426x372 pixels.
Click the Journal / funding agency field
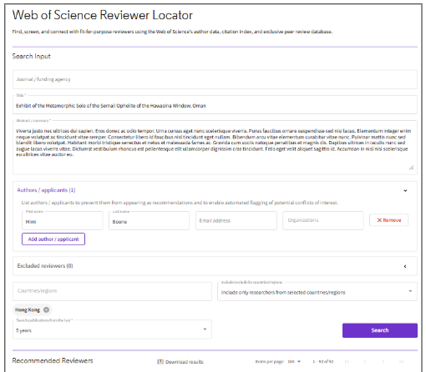(x=215, y=79)
